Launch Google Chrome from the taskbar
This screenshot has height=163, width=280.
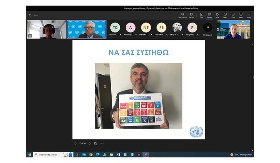point(91,155)
